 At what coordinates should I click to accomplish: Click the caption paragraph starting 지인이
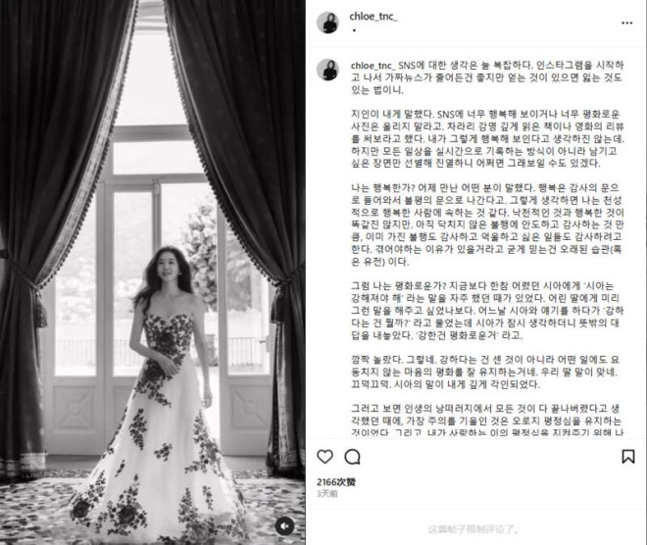click(x=487, y=138)
